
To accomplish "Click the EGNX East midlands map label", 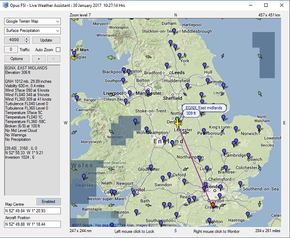I will tap(204, 108).
